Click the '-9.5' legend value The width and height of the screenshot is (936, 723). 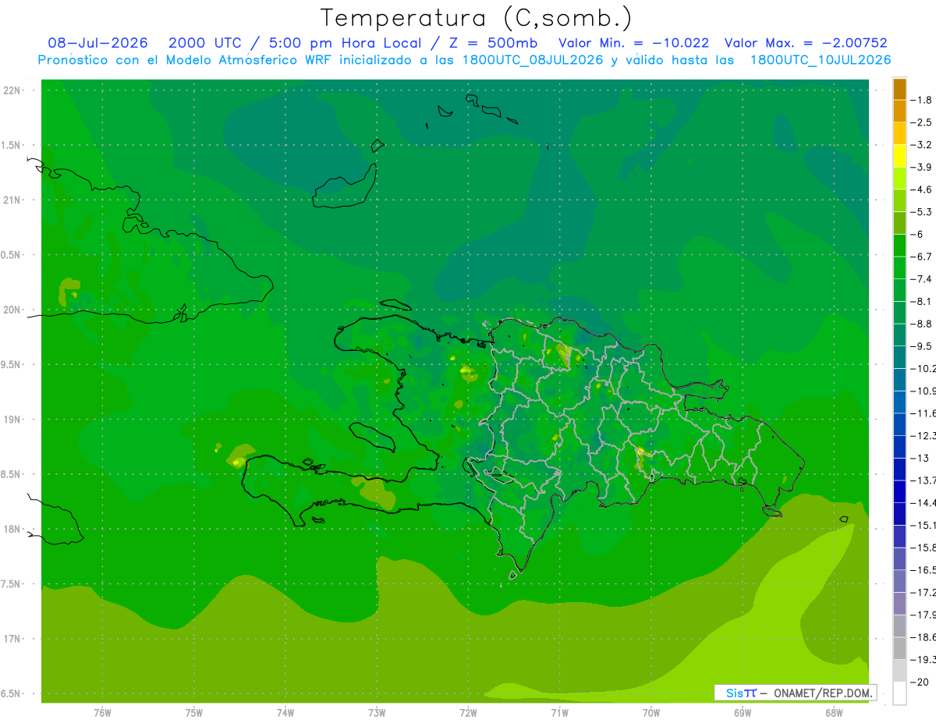pyautogui.click(x=923, y=346)
